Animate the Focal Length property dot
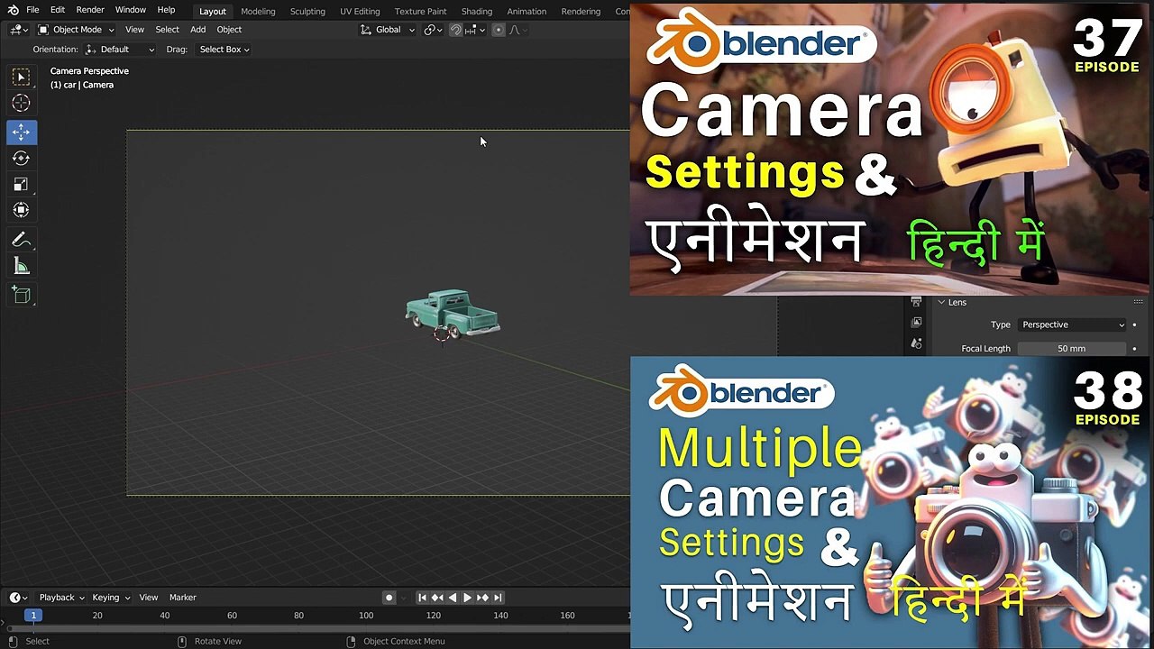The image size is (1154, 649). pos(1134,348)
